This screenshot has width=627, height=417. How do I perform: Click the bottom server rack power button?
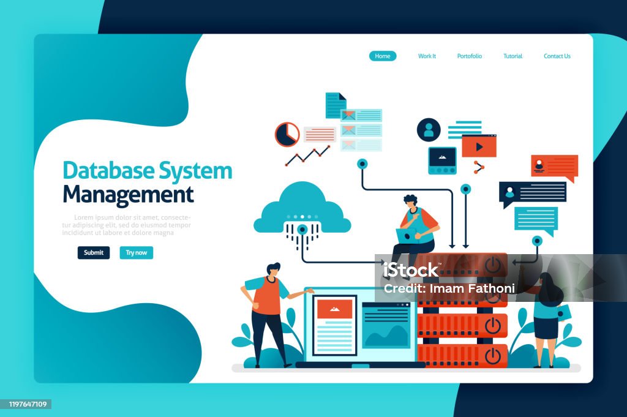493,355
